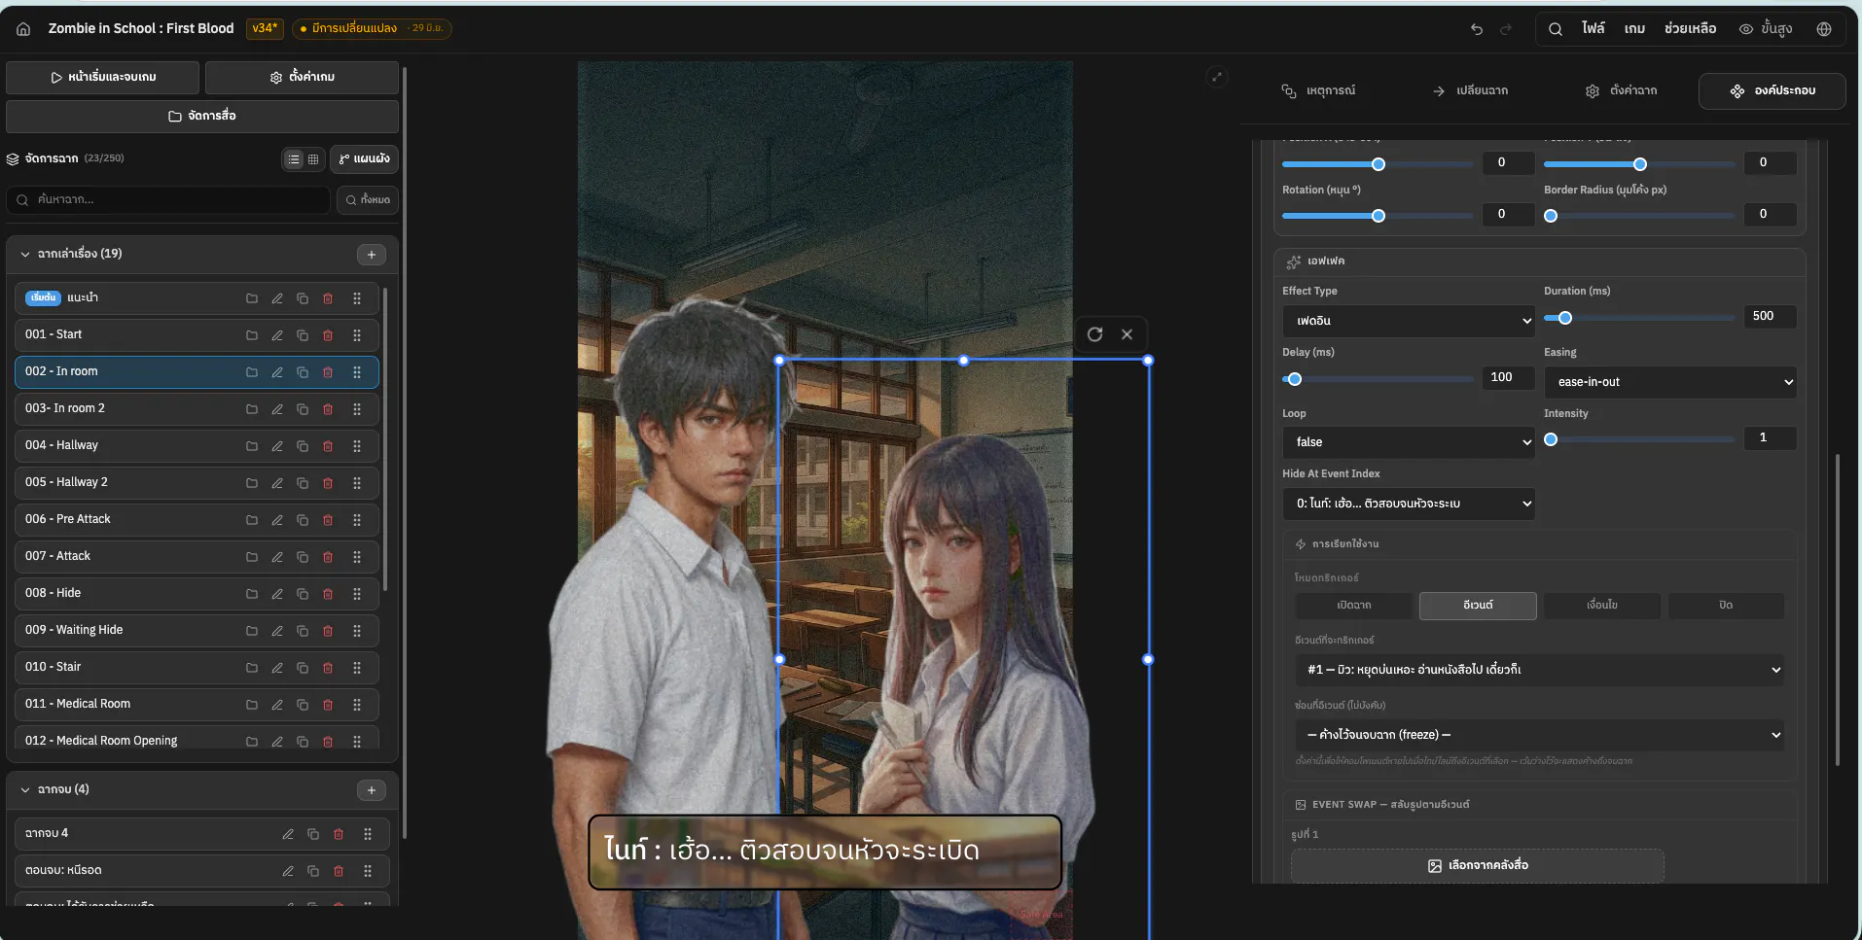The height and width of the screenshot is (940, 1862).
Task: Dismiss the selection toolbar with the X
Action: [x=1127, y=334]
